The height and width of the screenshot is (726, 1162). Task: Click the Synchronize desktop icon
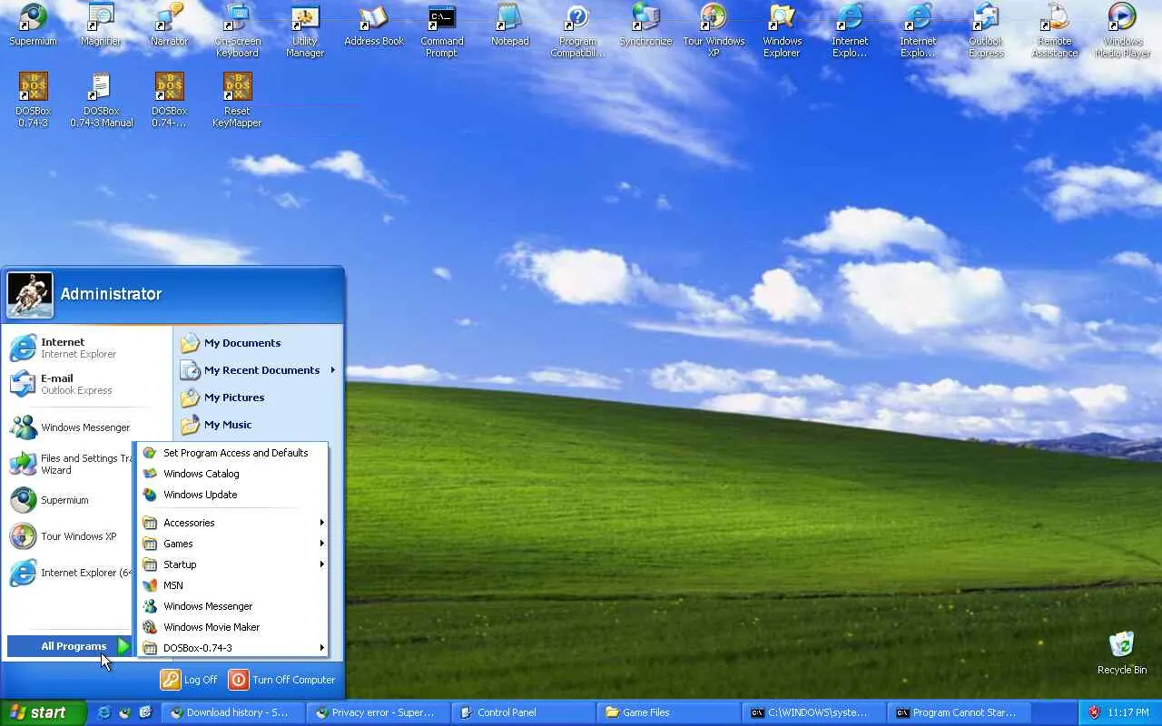click(x=645, y=25)
